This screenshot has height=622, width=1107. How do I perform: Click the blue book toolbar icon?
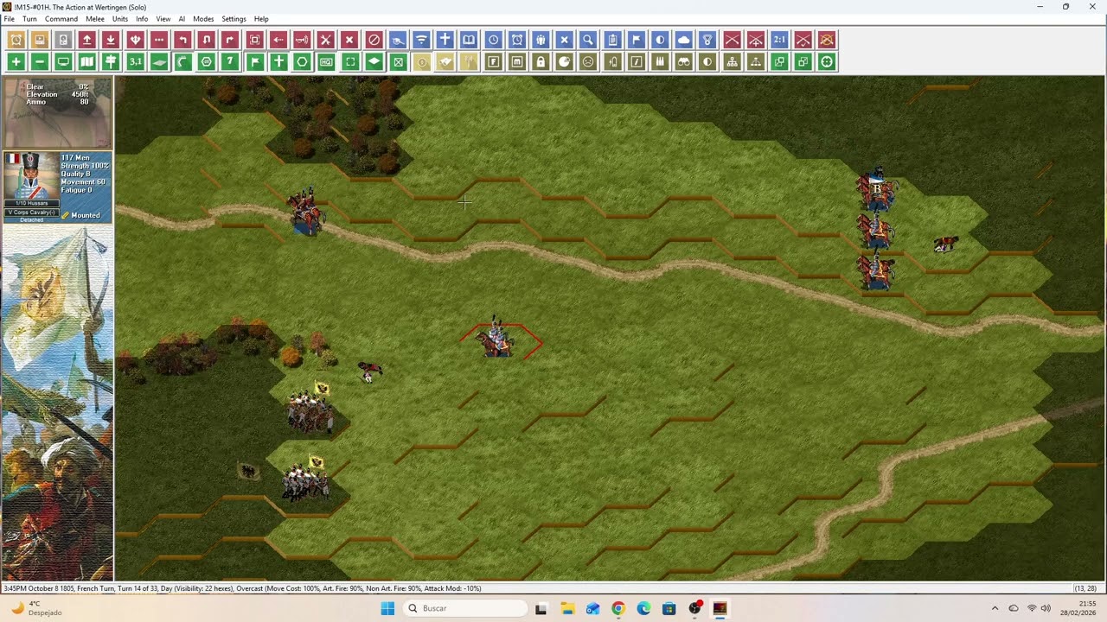pyautogui.click(x=469, y=40)
